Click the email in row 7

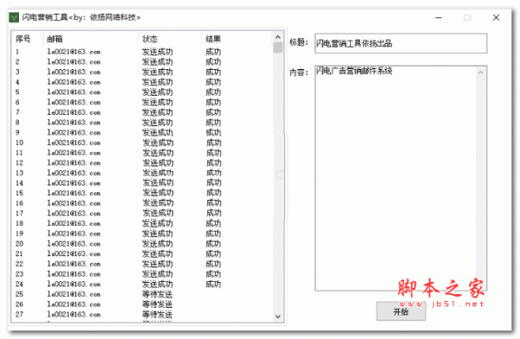(x=74, y=112)
